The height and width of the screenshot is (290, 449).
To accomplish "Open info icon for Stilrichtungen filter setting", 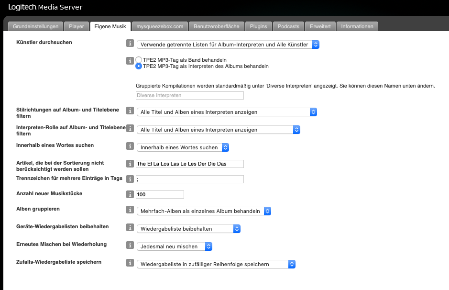I will point(130,111).
